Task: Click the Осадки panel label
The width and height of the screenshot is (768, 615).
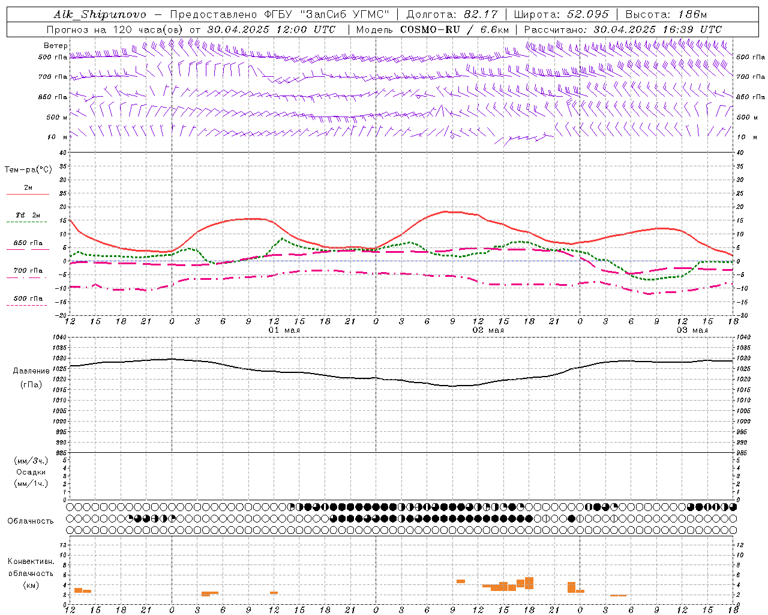Action: click(31, 472)
